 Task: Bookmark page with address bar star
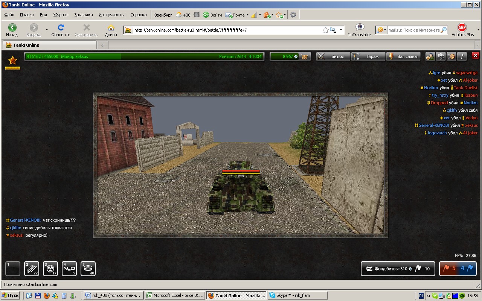click(x=326, y=30)
